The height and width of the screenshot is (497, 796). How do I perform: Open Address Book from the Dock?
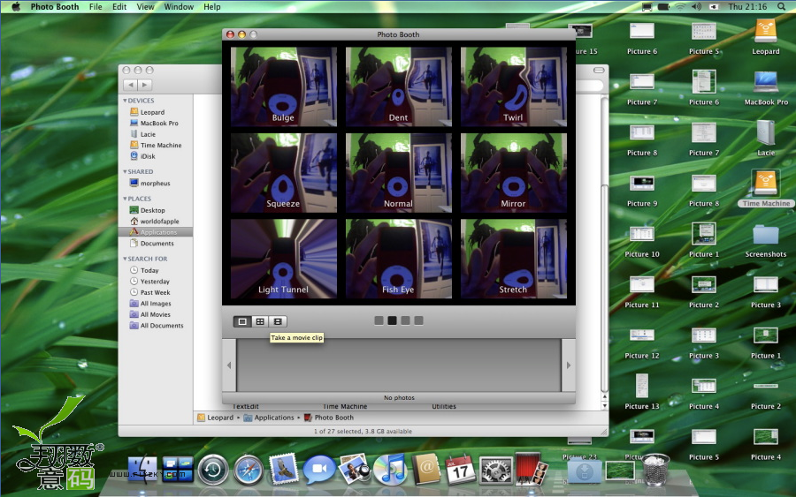(x=425, y=469)
